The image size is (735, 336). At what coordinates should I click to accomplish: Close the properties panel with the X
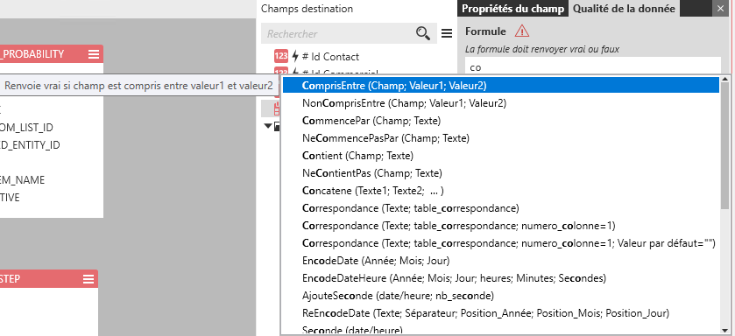point(720,9)
